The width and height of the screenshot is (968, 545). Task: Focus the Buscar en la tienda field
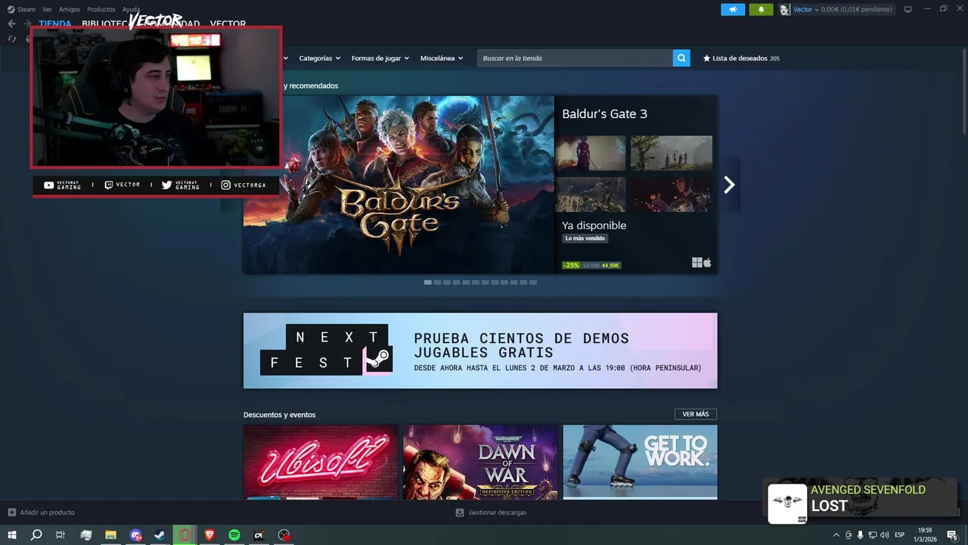(x=575, y=58)
